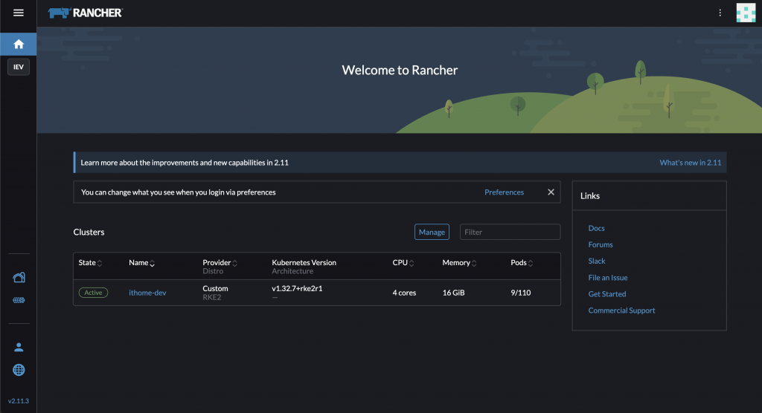Click the Links panel heading

coord(590,196)
